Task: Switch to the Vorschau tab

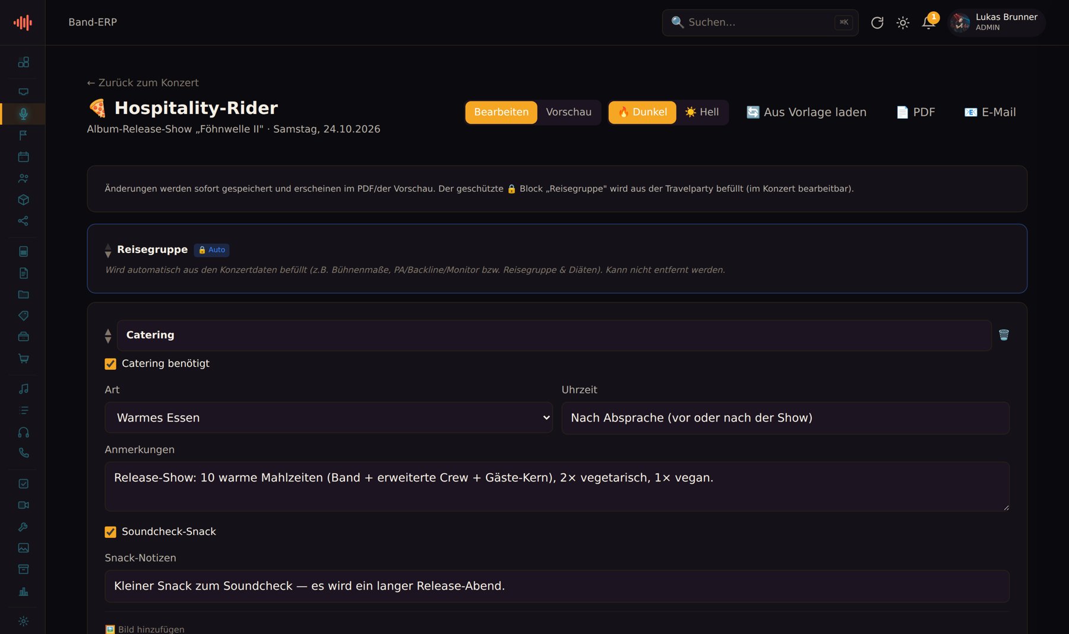Action: click(568, 112)
